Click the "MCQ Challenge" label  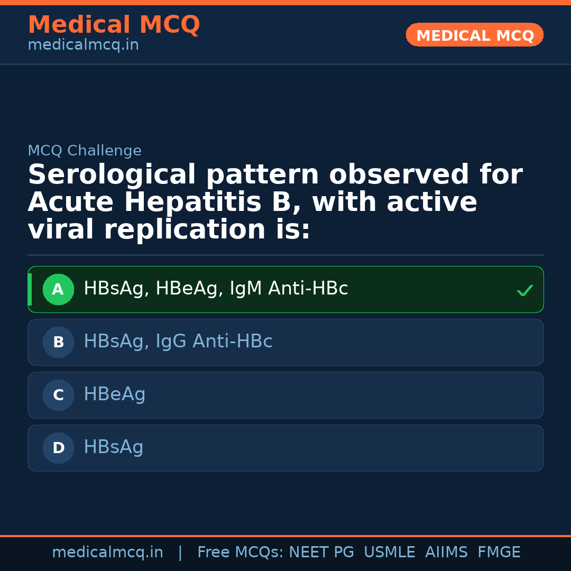click(x=85, y=151)
